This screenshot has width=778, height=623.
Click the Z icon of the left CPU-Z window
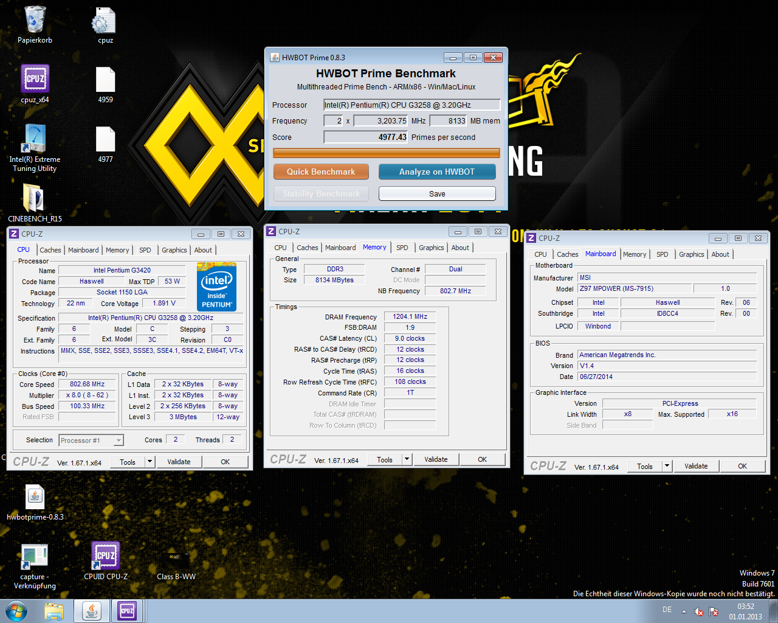pos(15,234)
